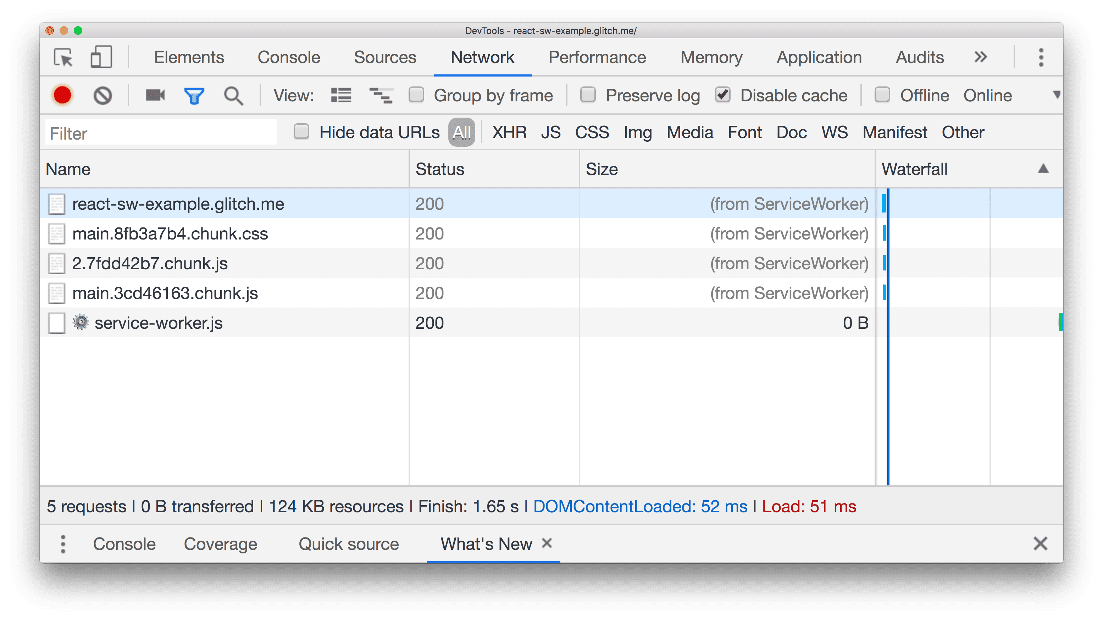This screenshot has width=1103, height=620.
Task: Click the service-worker.js network row
Action: (x=158, y=323)
